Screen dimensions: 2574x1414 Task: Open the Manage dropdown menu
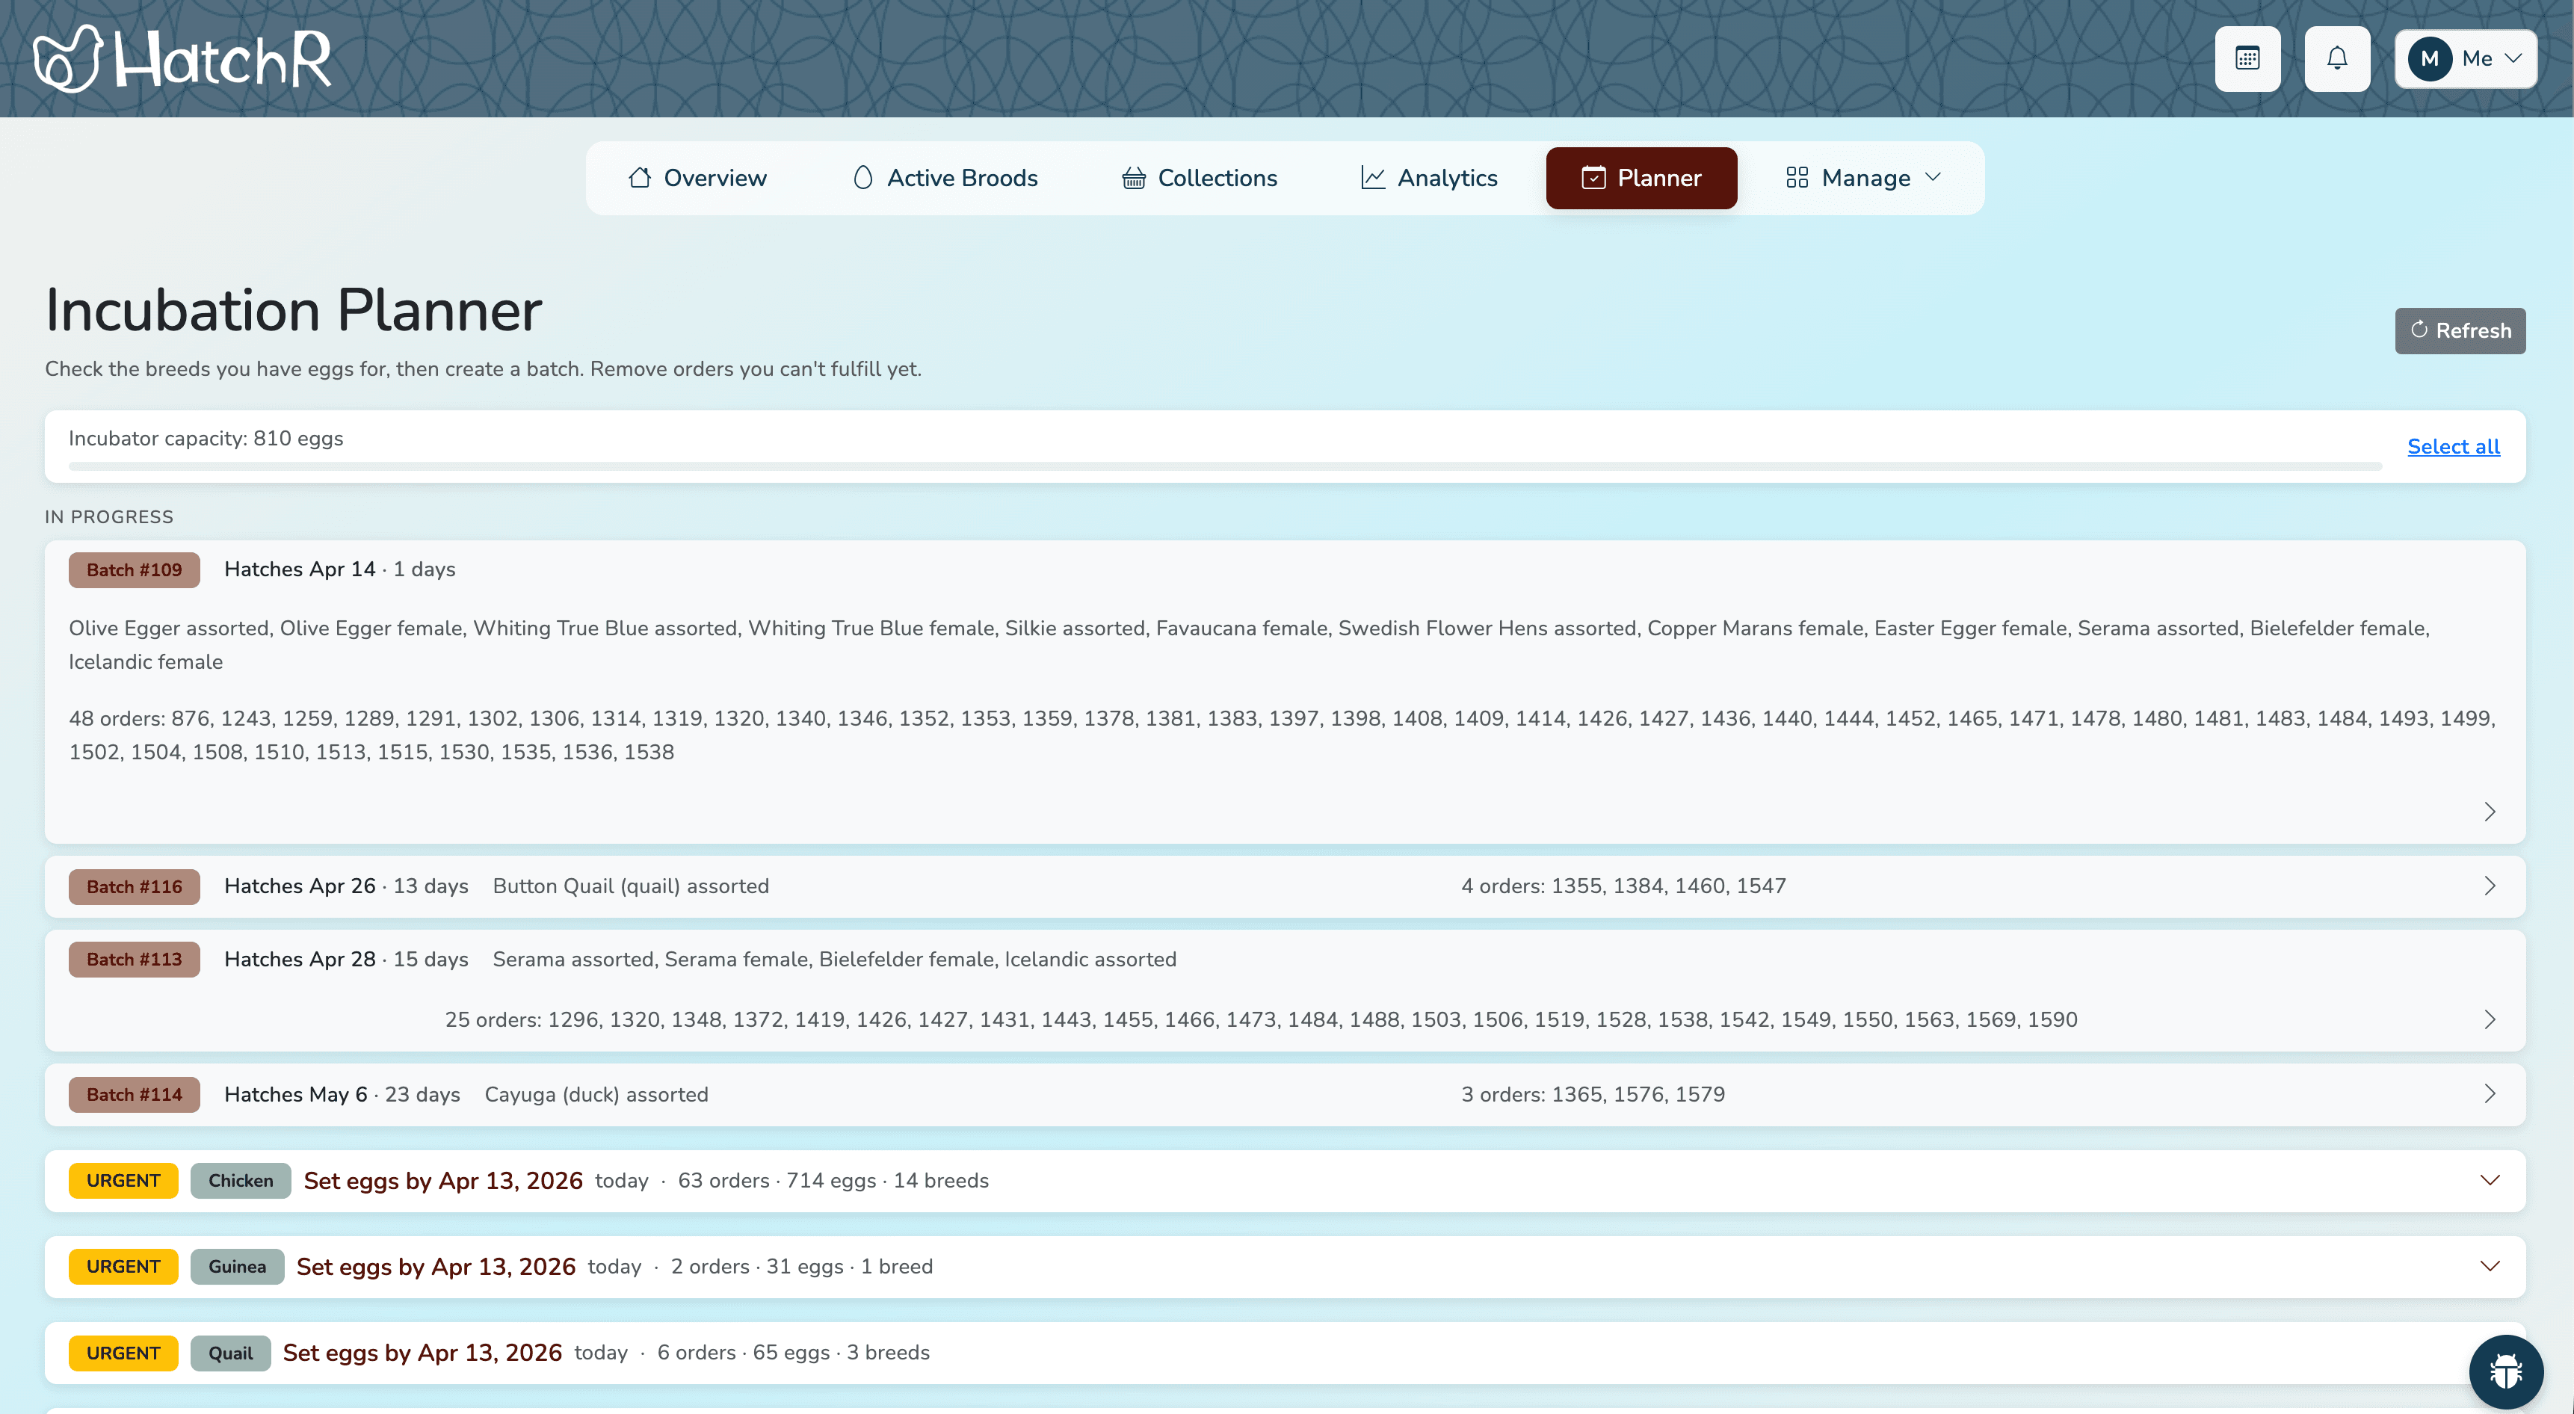pos(1862,177)
